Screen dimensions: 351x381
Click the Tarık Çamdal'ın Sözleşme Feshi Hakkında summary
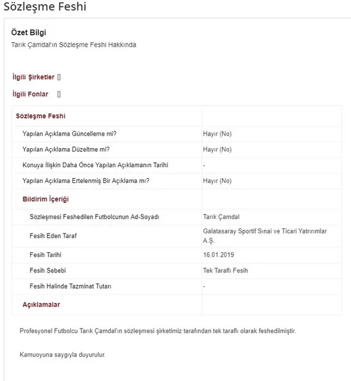[x=74, y=44]
